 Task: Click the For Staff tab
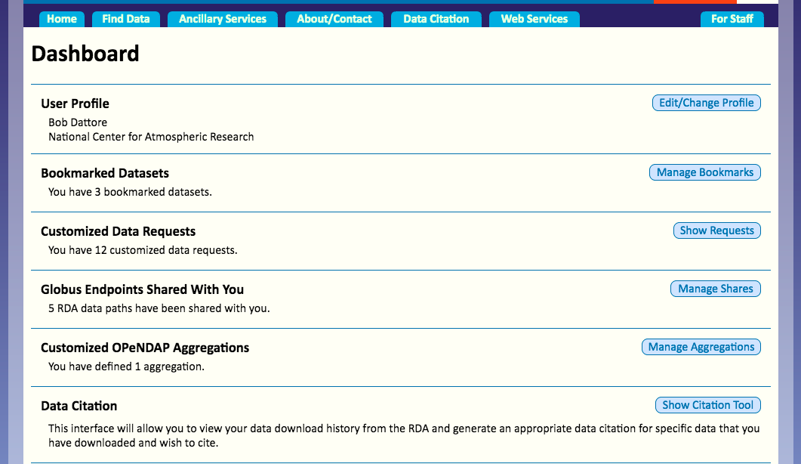tap(732, 19)
